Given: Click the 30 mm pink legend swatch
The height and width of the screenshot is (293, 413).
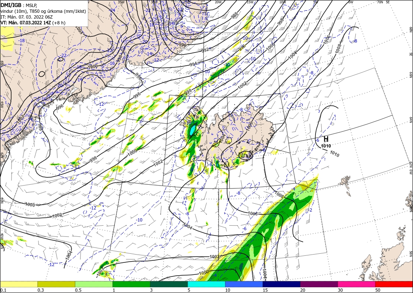Looking at the screenshot, I should tap(357, 284).
